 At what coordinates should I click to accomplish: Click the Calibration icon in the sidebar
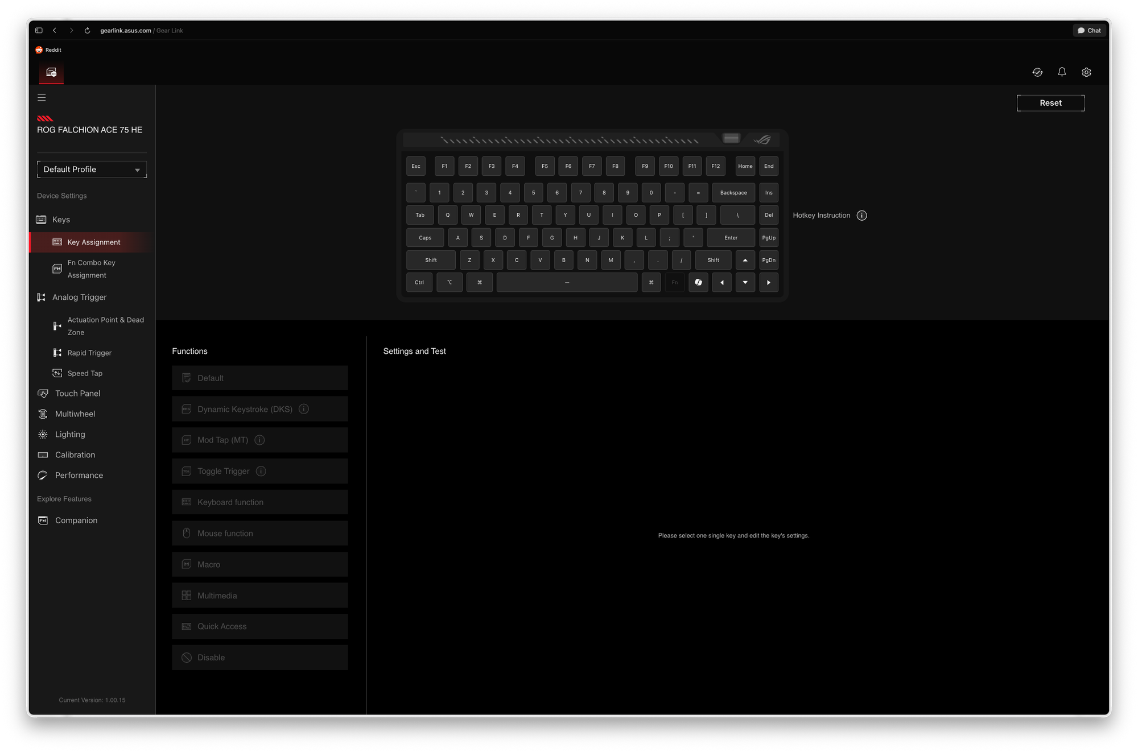tap(42, 454)
